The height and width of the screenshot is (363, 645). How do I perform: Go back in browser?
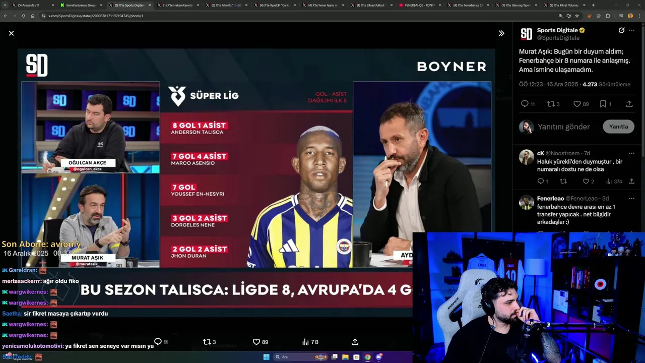(6, 16)
